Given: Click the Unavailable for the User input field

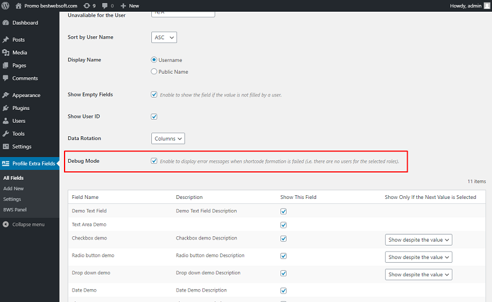Looking at the screenshot, I should coord(183,14).
